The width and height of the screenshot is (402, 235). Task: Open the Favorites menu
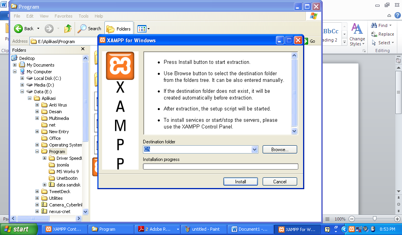coord(63,16)
